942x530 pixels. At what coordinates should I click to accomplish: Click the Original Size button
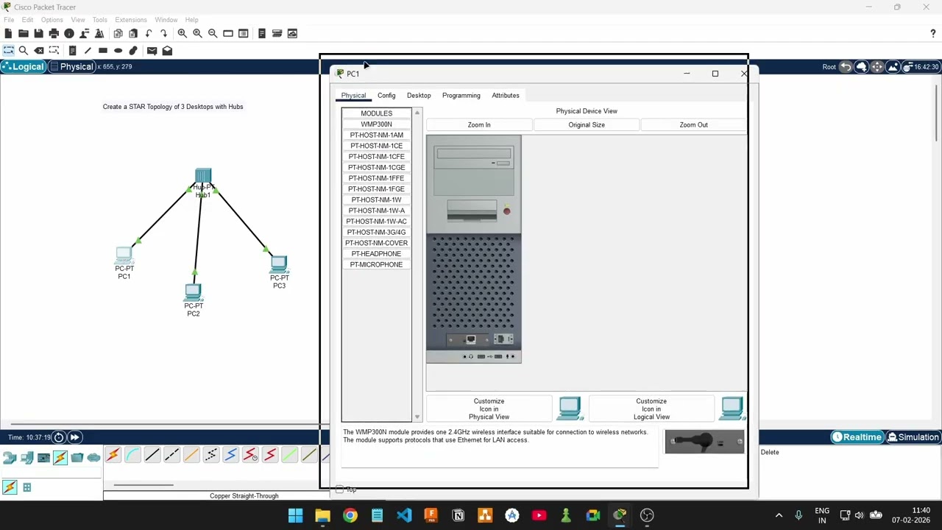pos(587,125)
